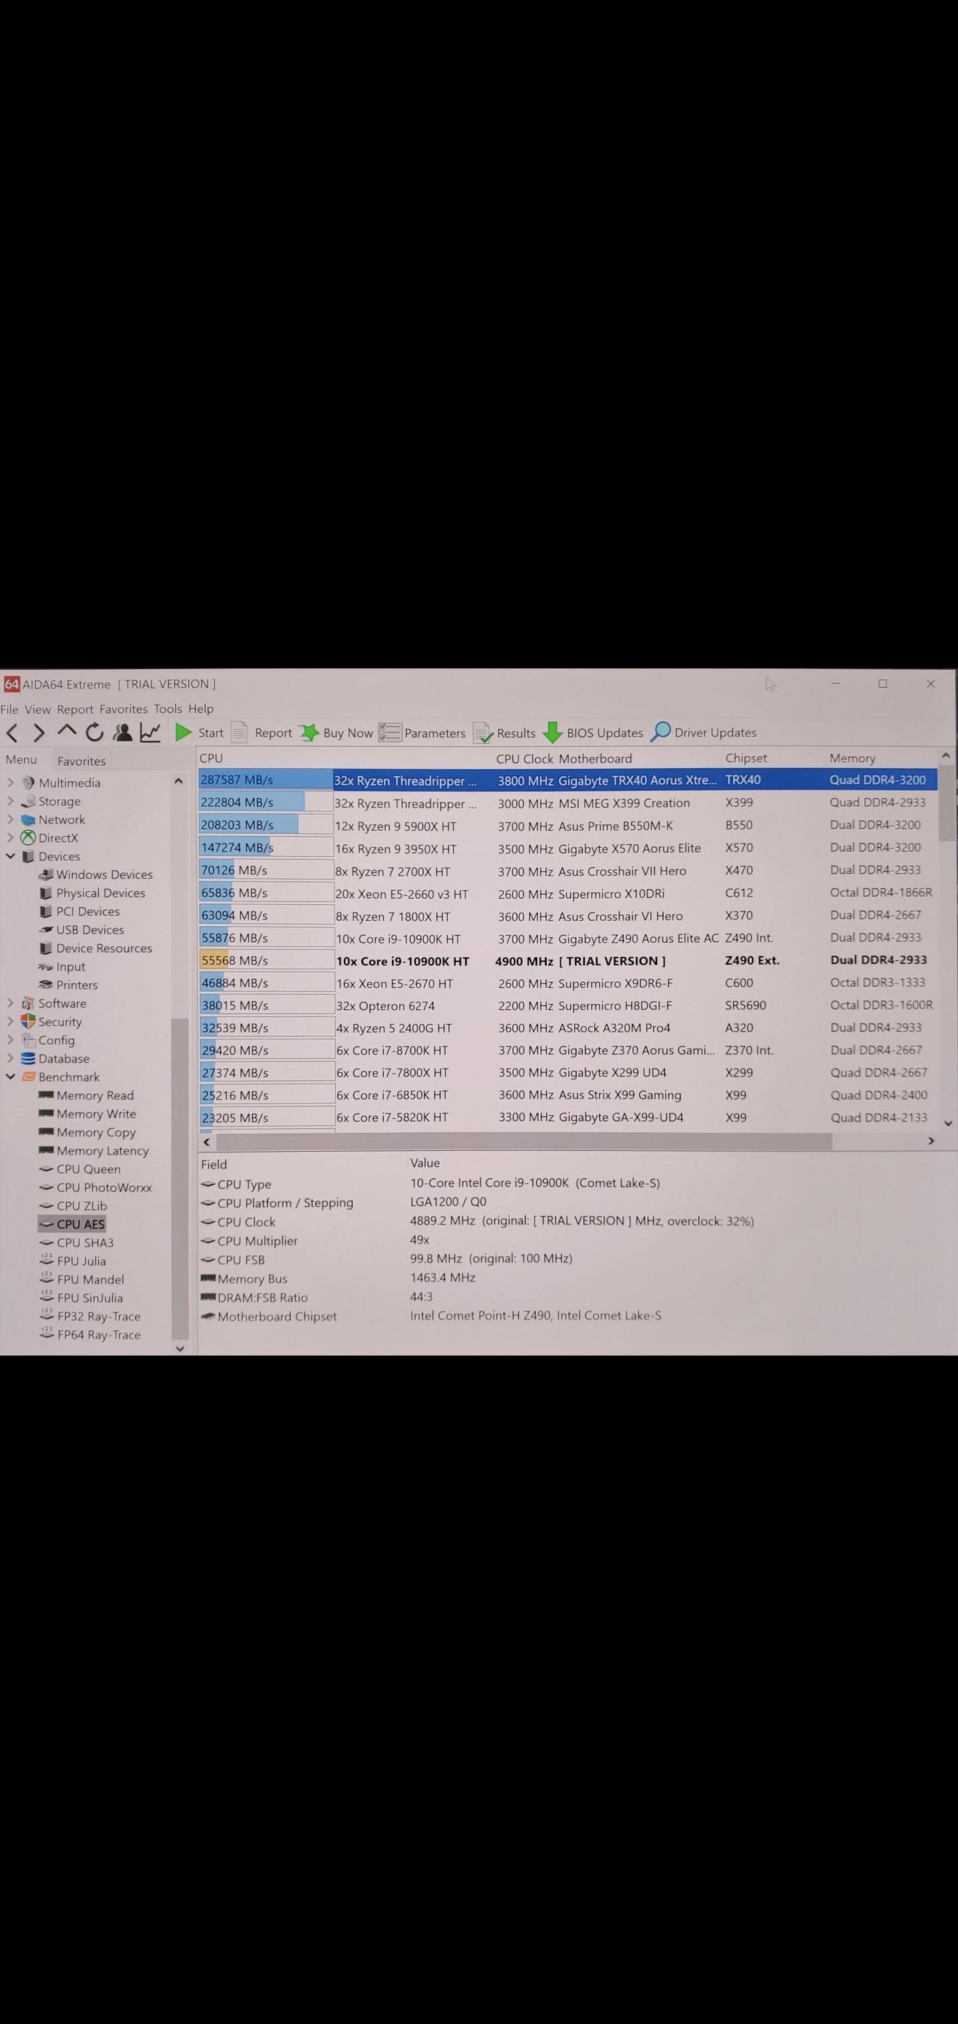This screenshot has width=958, height=2024.
Task: Open Results checkmark document icon
Action: [x=482, y=732]
